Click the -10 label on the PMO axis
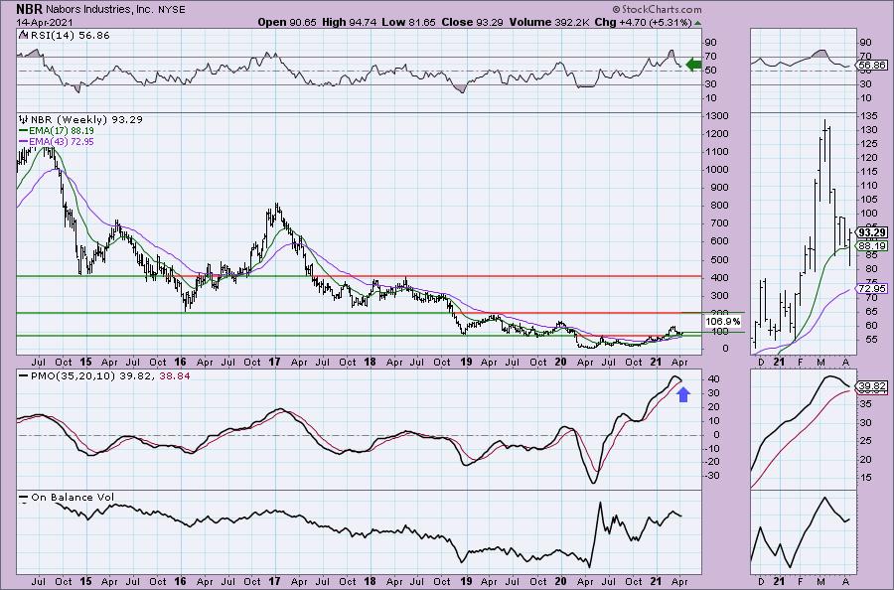Viewport: 894px width, 590px height. [x=714, y=449]
